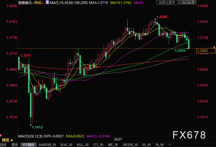The width and height of the screenshot is (216, 147).
Task: Select the DMI_UD indicator tab
Action: (113, 145)
